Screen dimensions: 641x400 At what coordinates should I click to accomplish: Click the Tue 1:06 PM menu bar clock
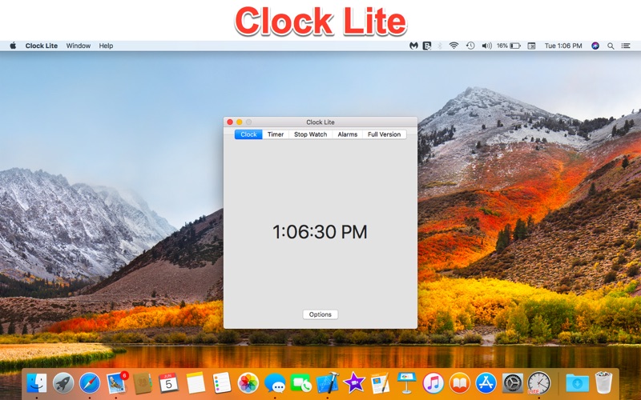[x=563, y=46]
